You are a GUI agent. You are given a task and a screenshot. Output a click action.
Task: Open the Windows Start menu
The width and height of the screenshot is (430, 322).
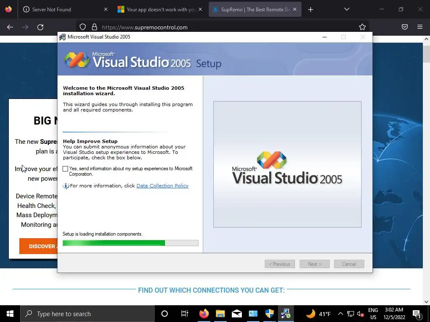pyautogui.click(x=10, y=314)
